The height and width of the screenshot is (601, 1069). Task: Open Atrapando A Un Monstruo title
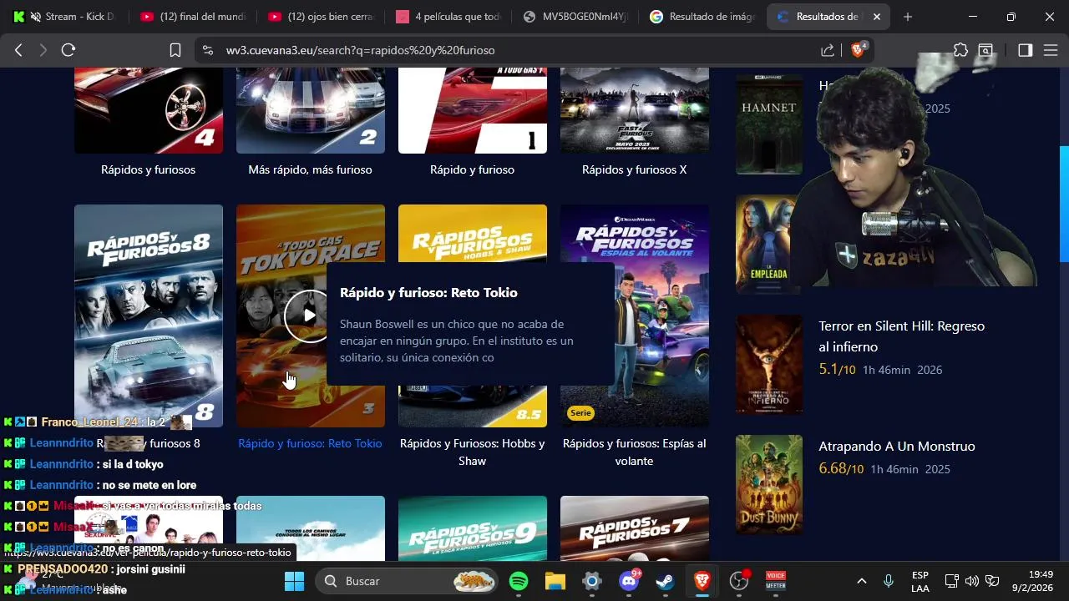tap(897, 446)
